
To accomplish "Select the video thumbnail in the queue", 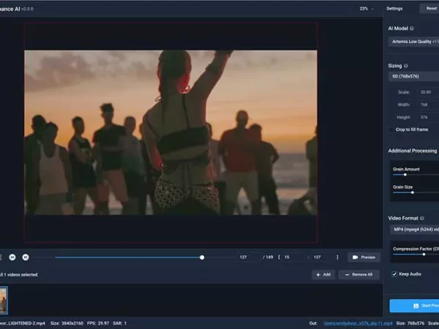I will pos(4,300).
